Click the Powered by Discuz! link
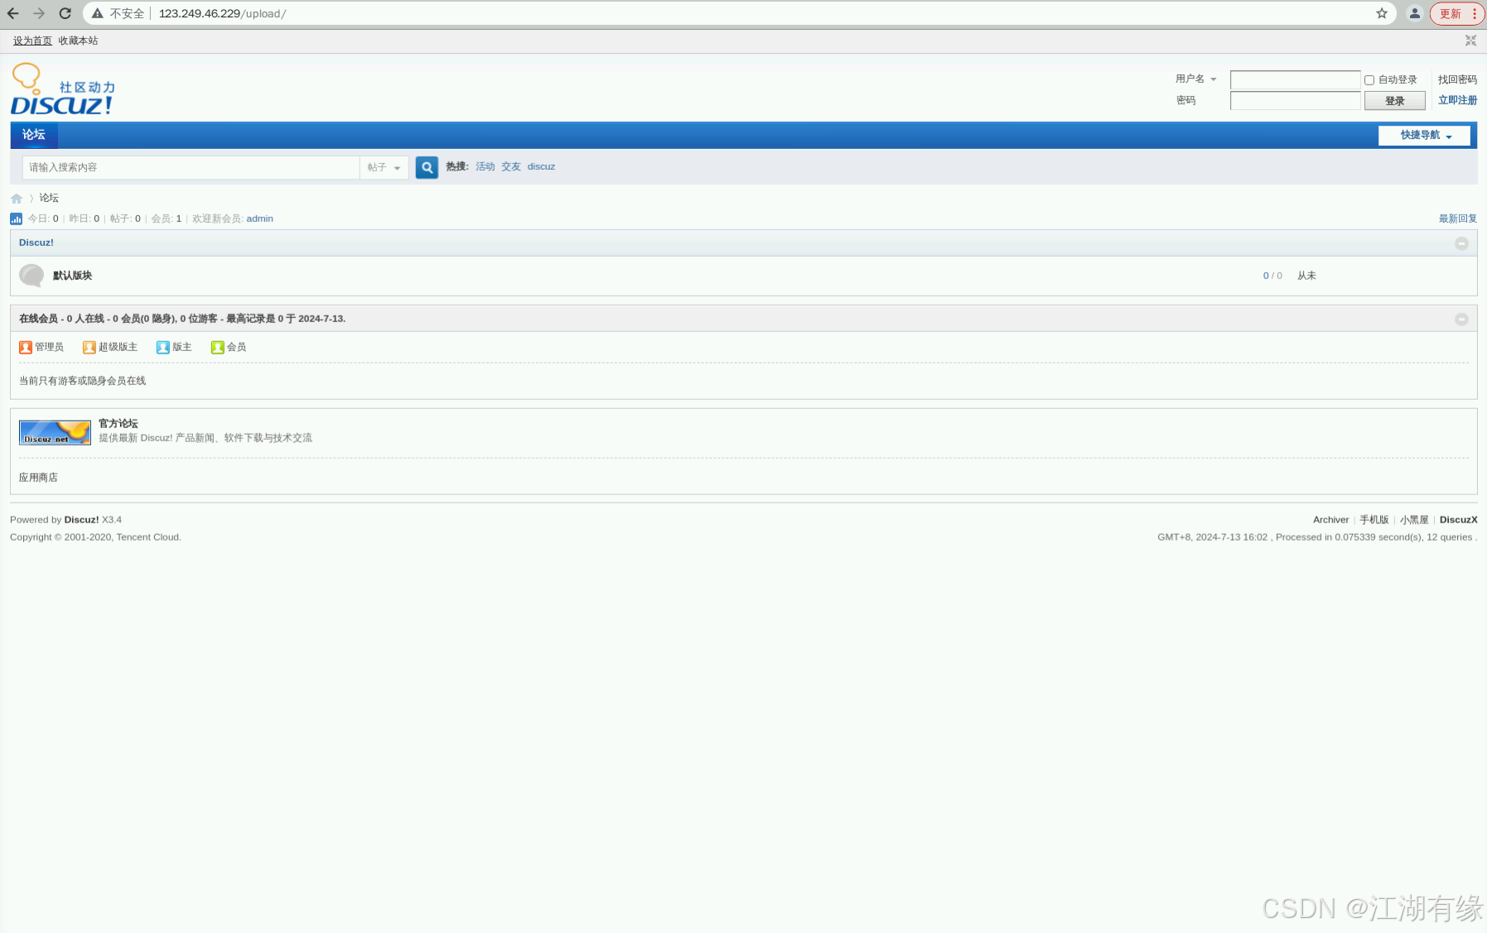Screen dimensions: 1487x933 (x=81, y=520)
